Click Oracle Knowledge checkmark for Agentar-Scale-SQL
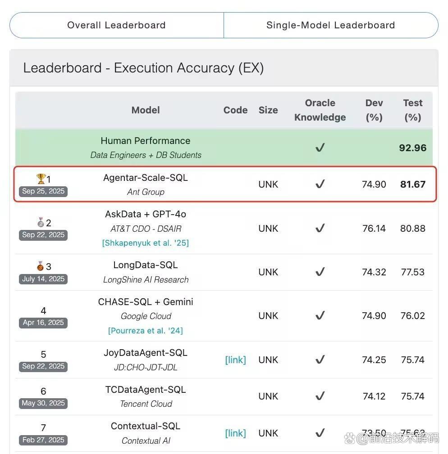 click(x=320, y=184)
